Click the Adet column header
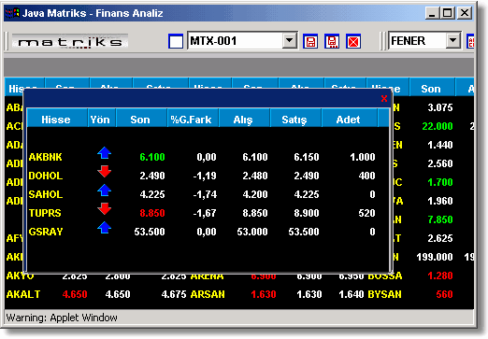488x339 pixels. coord(348,120)
